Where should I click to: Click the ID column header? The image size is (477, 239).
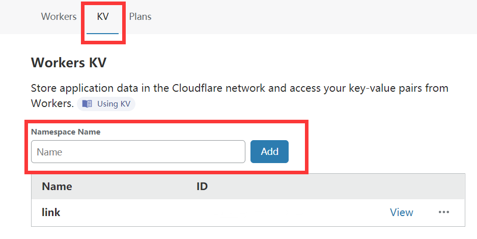(x=202, y=187)
